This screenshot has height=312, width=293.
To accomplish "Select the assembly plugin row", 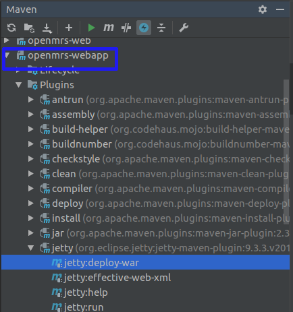I will pos(145,115).
